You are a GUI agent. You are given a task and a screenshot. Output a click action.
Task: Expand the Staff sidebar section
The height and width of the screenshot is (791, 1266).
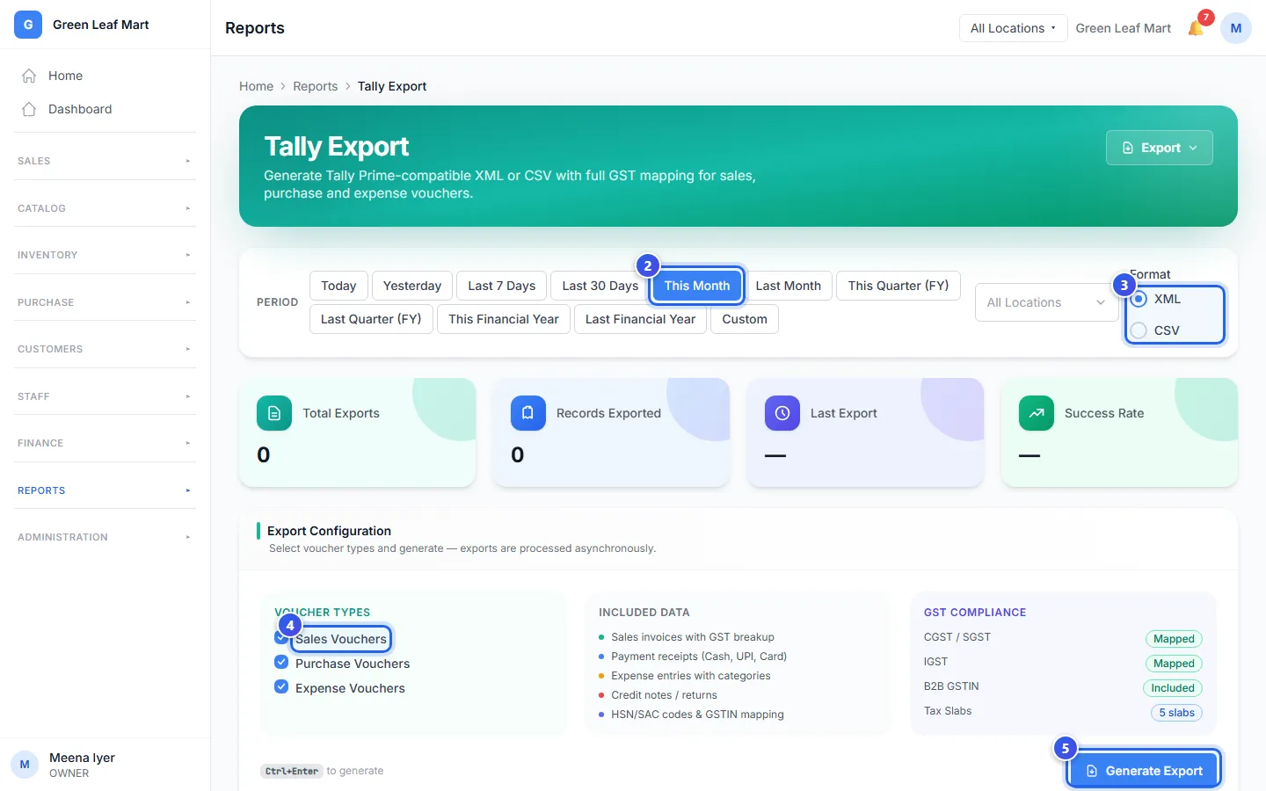click(105, 396)
